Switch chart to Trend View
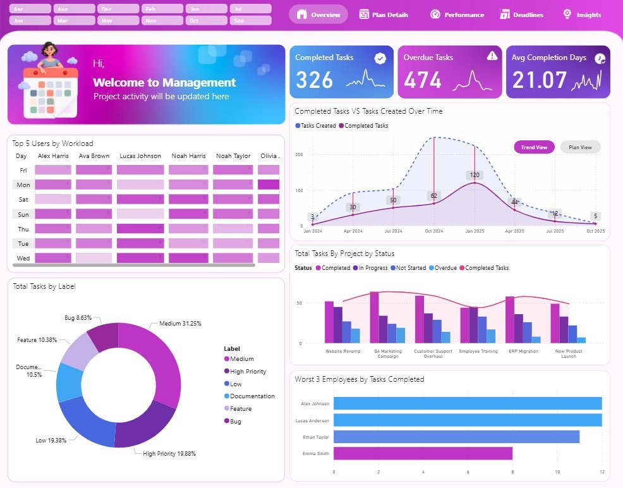 tap(534, 147)
